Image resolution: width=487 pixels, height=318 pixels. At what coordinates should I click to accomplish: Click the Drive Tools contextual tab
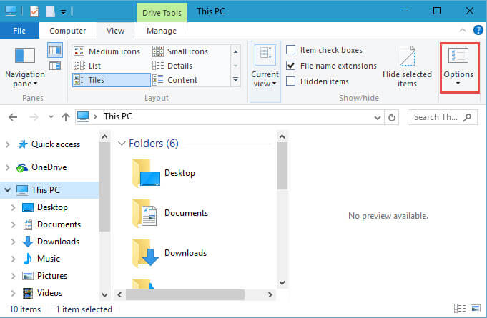162,13
